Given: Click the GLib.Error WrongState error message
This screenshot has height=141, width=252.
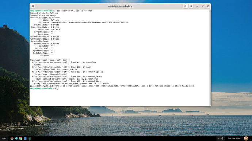Looking at the screenshot, I should [112, 86].
